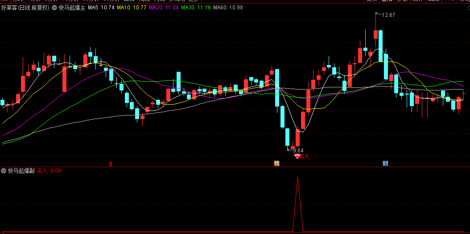Select the magenta MA20 11.04 legend
This screenshot has width=470, height=234.
(164, 8)
